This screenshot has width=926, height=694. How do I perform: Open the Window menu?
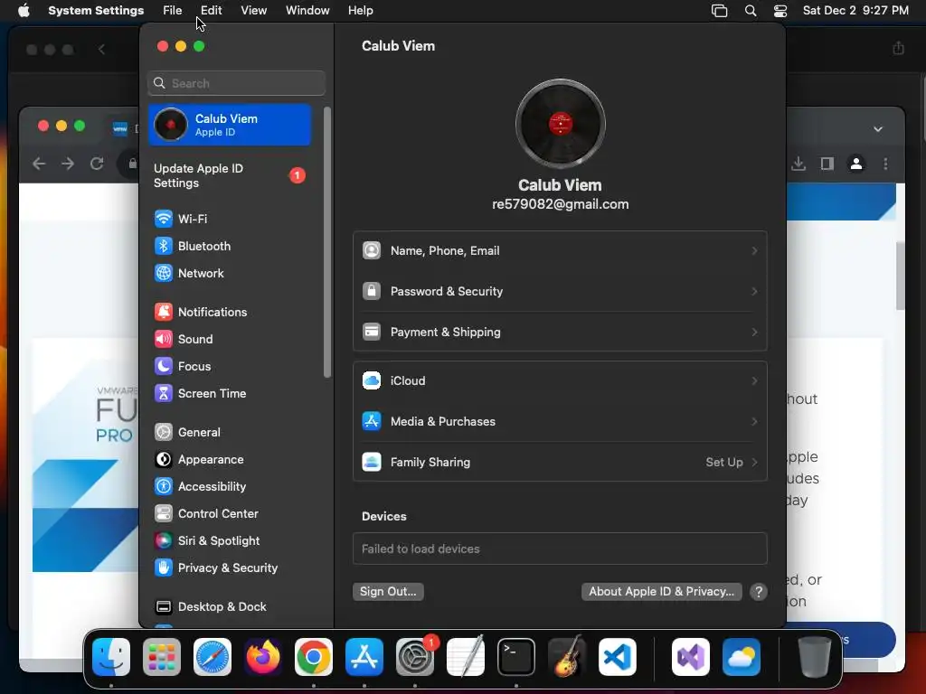point(307,11)
